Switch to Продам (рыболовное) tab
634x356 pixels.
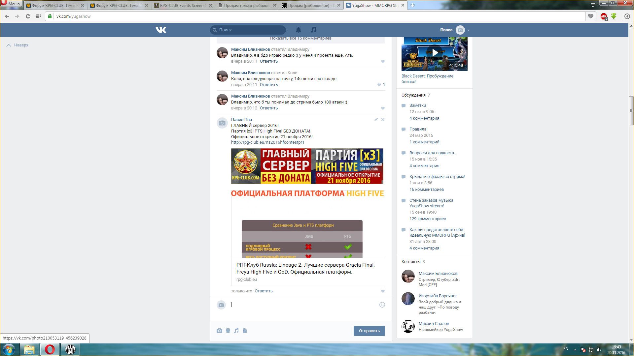(x=312, y=5)
